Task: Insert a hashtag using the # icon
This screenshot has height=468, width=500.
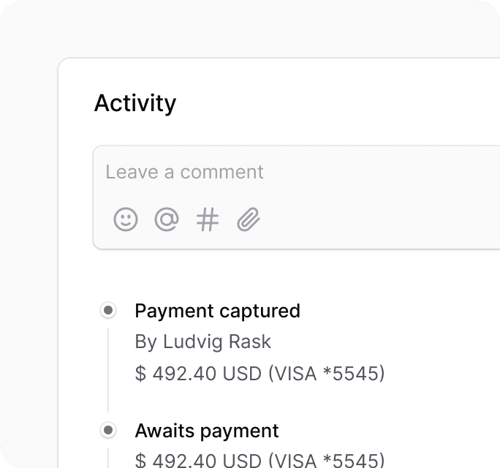Action: pos(208,219)
